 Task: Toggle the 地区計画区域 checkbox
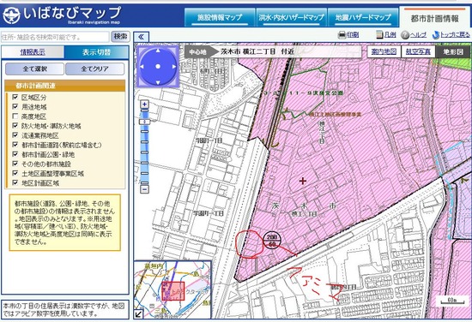coord(15,182)
